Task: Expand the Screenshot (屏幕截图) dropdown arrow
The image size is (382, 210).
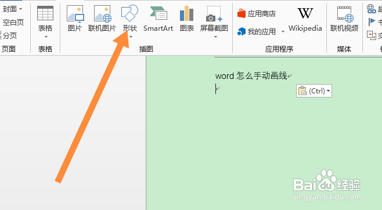Action: (x=215, y=37)
